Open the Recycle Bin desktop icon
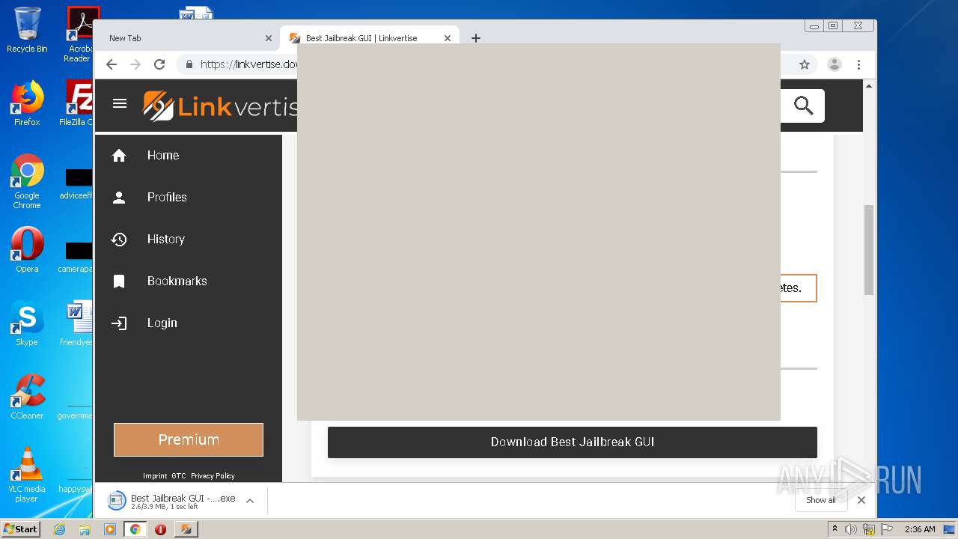Viewport: 958px width, 539px height. (27, 30)
